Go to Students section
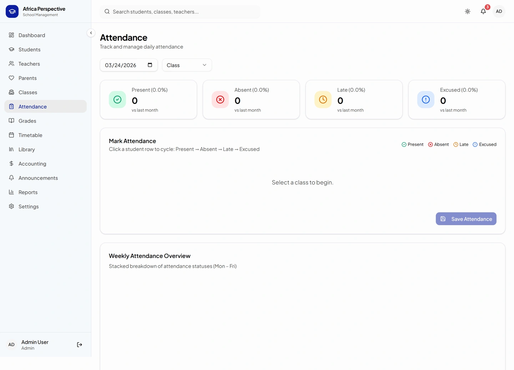Image resolution: width=514 pixels, height=370 pixels. (45, 49)
